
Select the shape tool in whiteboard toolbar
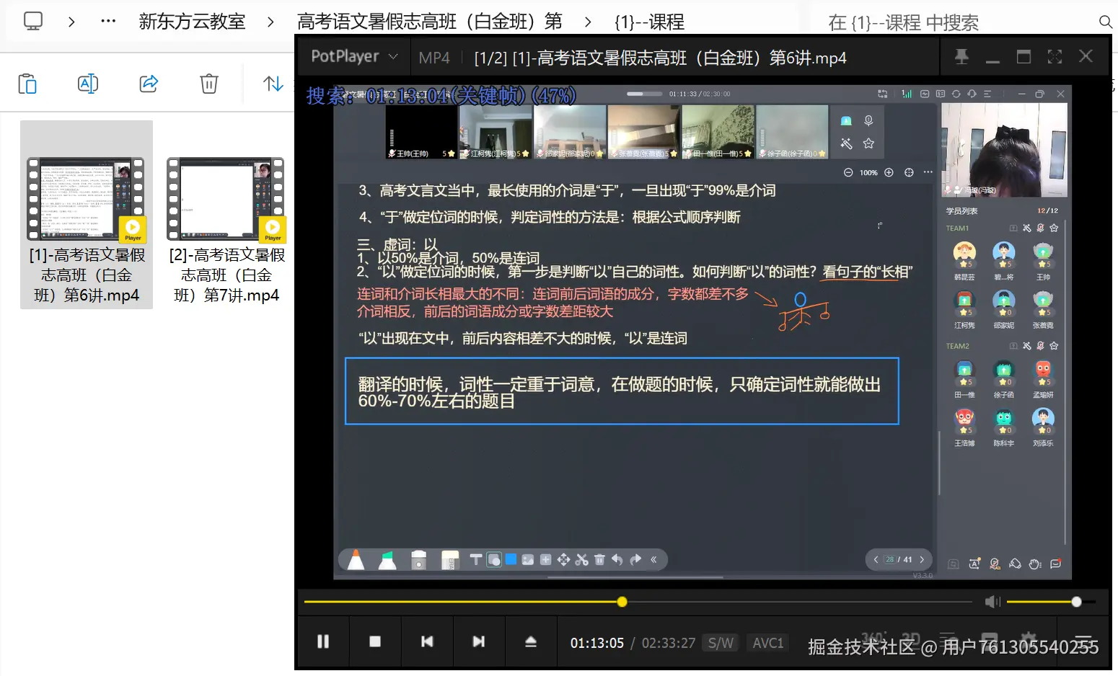[494, 559]
